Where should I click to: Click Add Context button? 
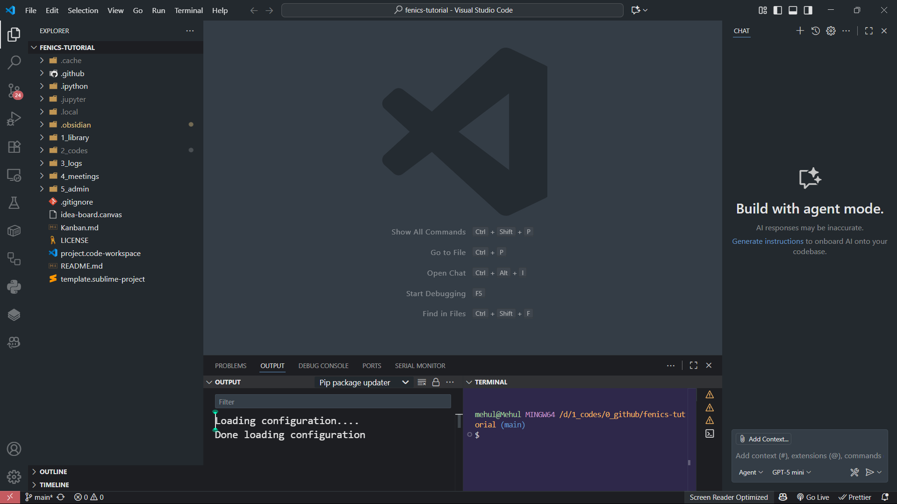coord(764,439)
